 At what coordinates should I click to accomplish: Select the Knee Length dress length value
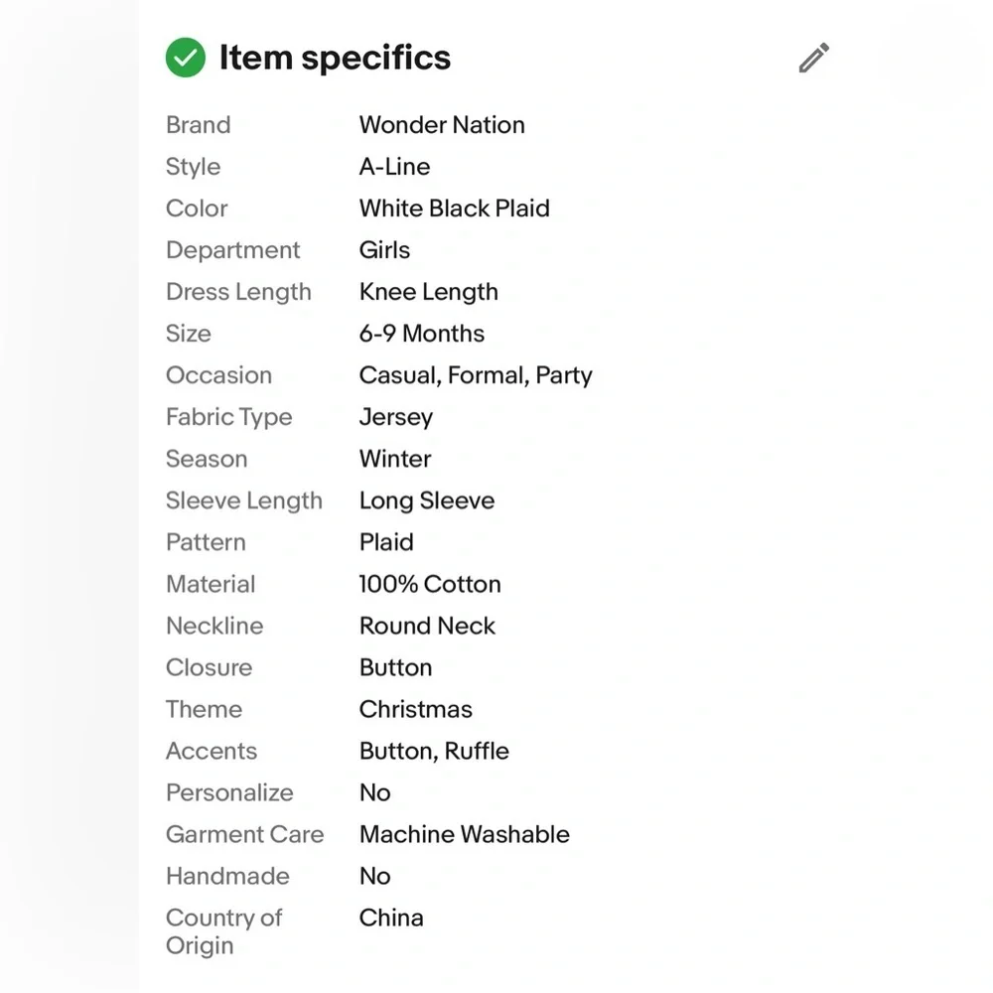(429, 292)
